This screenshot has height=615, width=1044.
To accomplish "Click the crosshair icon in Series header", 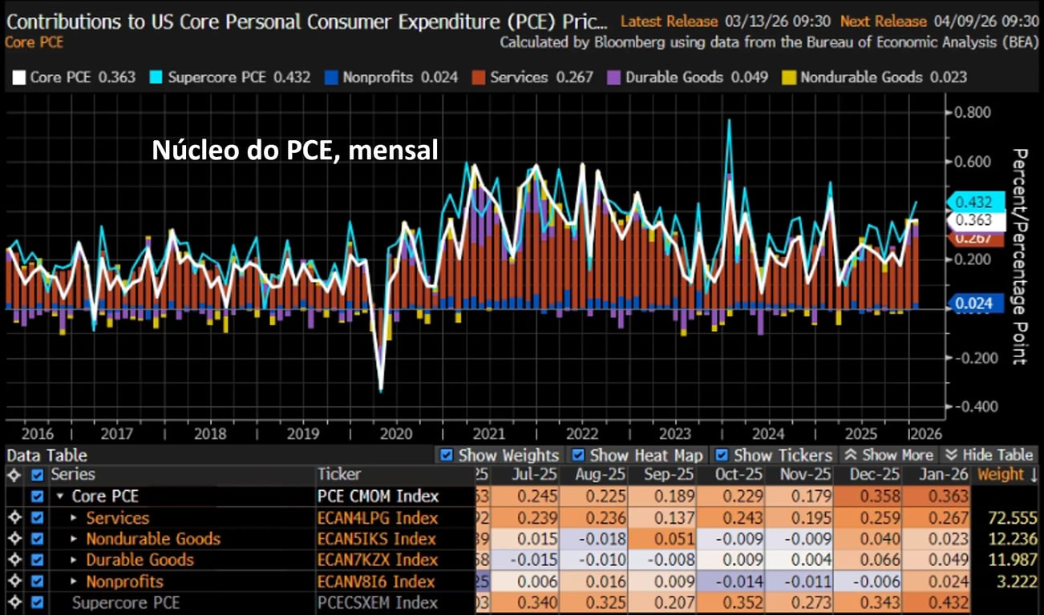I will click(13, 474).
